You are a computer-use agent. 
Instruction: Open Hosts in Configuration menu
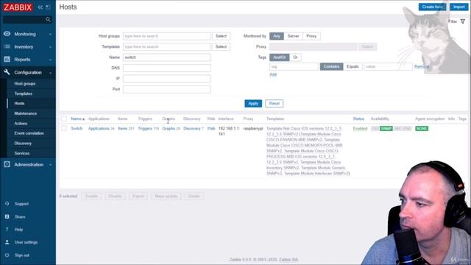pos(19,103)
